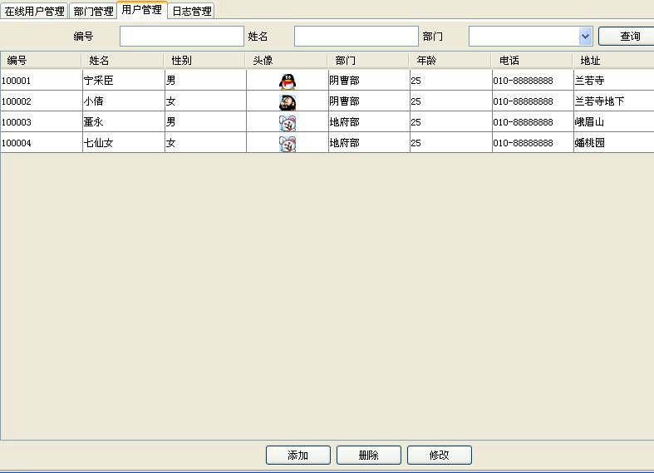The width and height of the screenshot is (654, 473).
Task: Sort by 姓名 column header
Action: 123,61
